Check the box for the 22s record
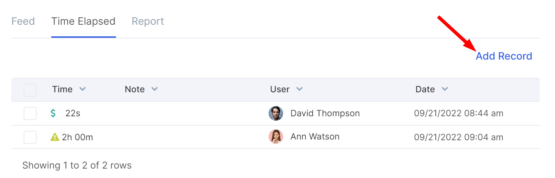Screen dimensions: 555x178 (x=30, y=113)
